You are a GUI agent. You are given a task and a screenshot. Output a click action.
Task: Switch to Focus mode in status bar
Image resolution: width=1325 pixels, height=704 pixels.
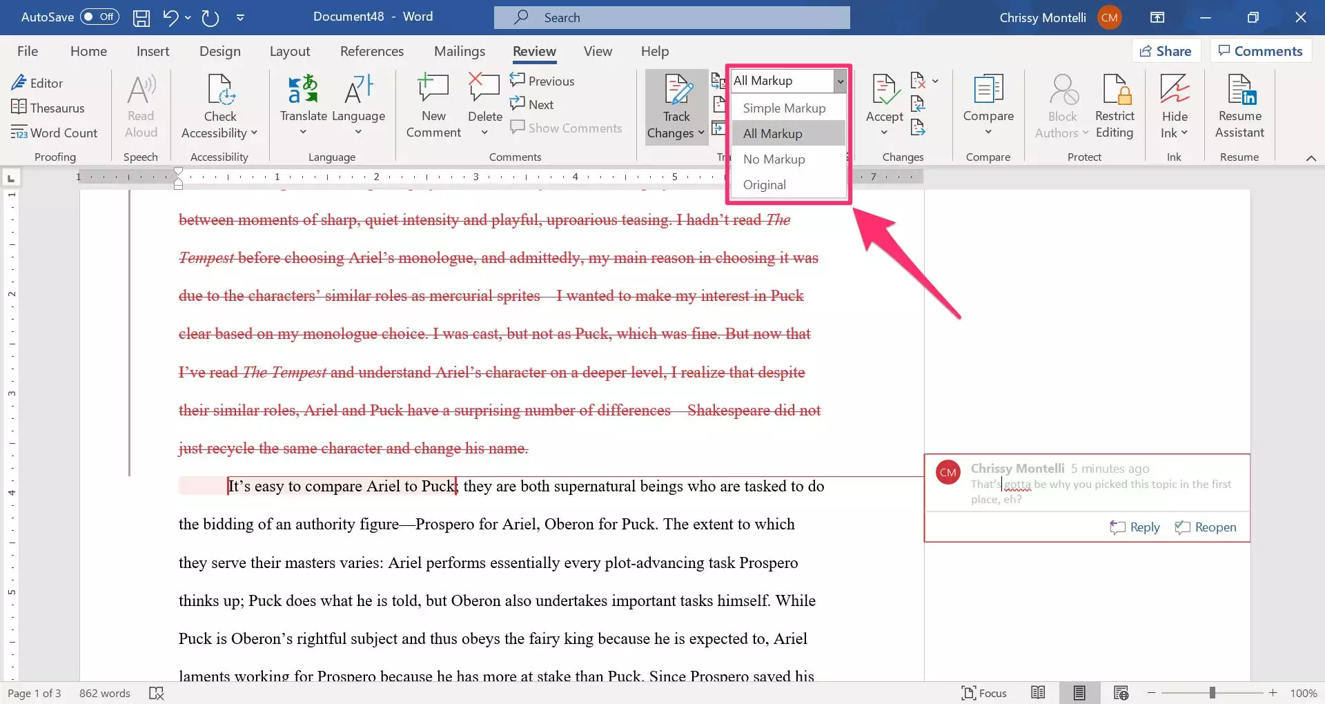tap(985, 693)
